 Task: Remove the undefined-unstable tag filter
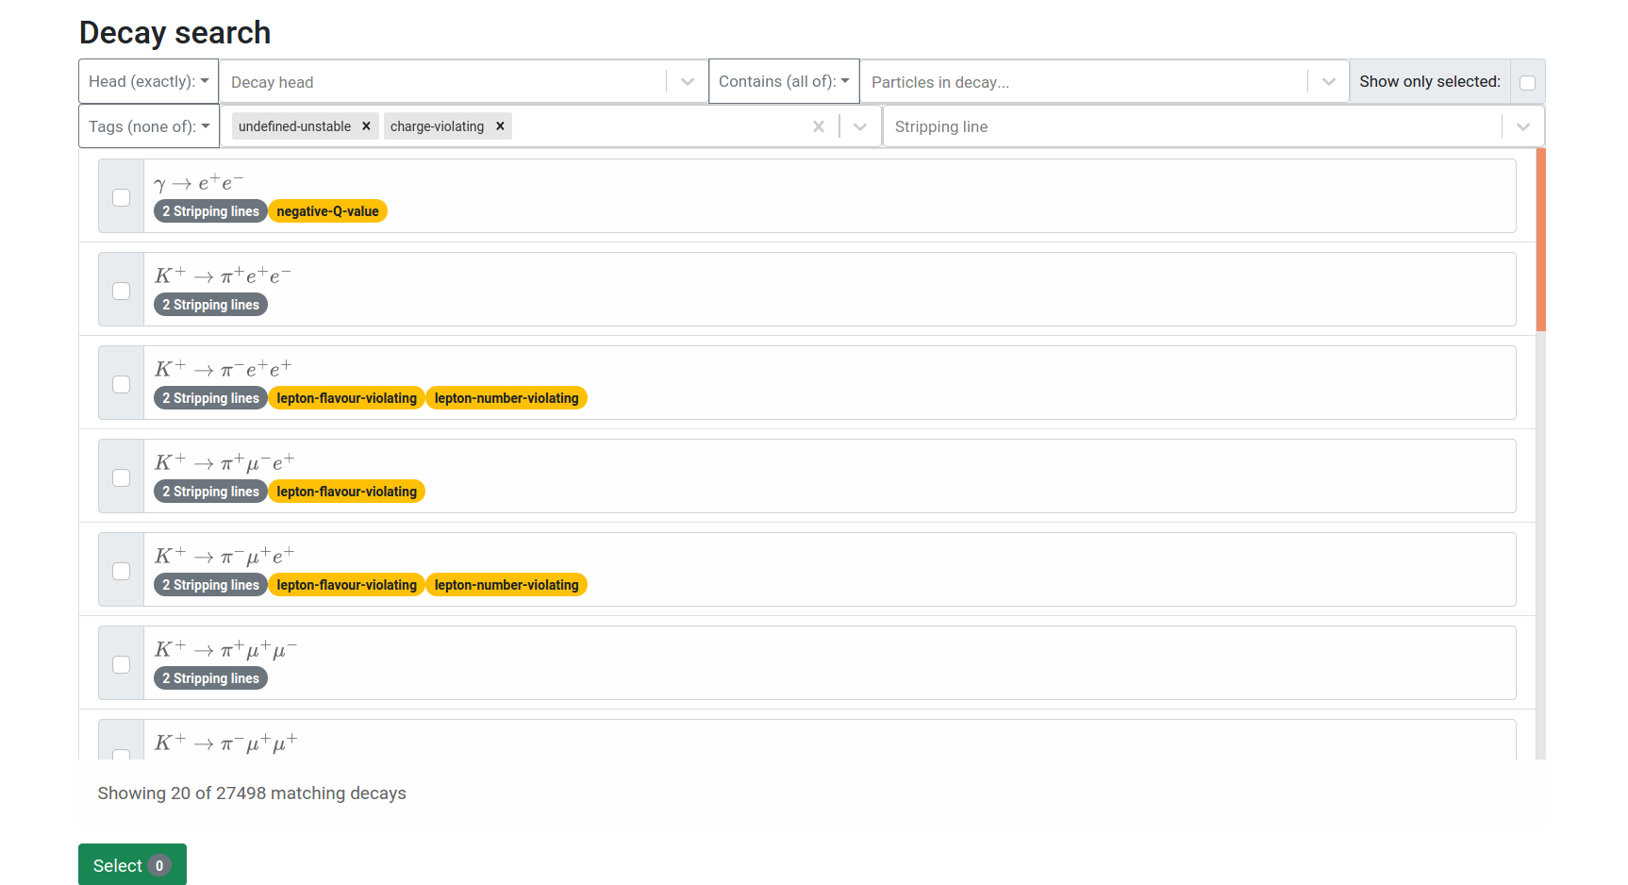(x=366, y=126)
